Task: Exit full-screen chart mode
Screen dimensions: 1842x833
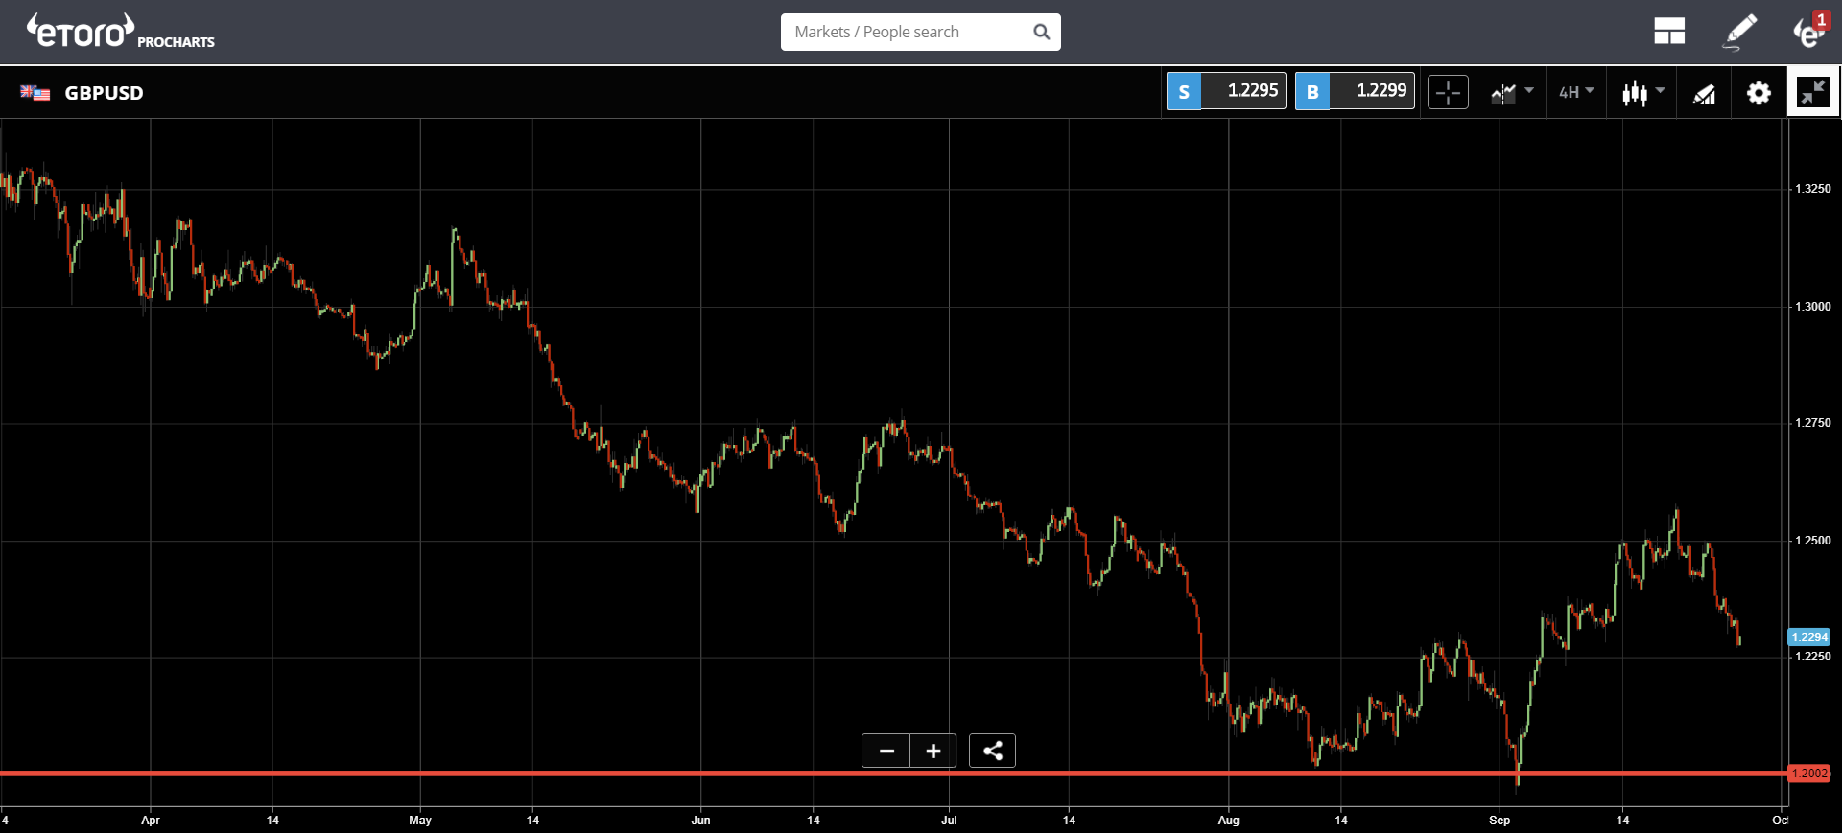Action: point(1813,93)
